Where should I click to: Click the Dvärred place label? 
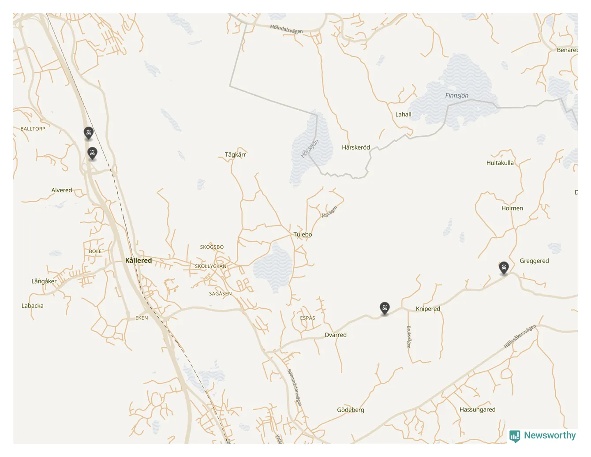336,335
